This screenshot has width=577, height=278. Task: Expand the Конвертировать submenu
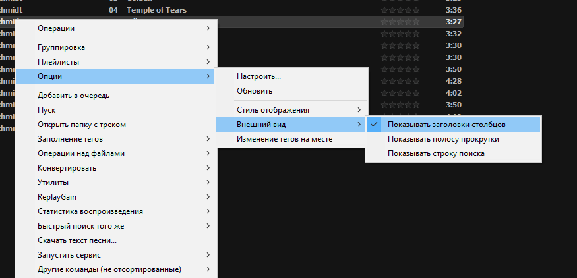[x=115, y=168]
